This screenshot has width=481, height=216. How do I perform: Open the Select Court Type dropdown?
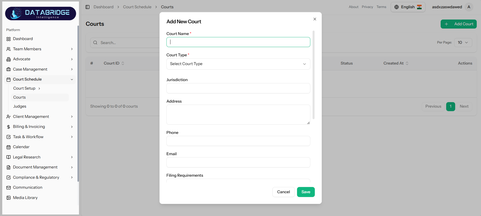point(238,64)
